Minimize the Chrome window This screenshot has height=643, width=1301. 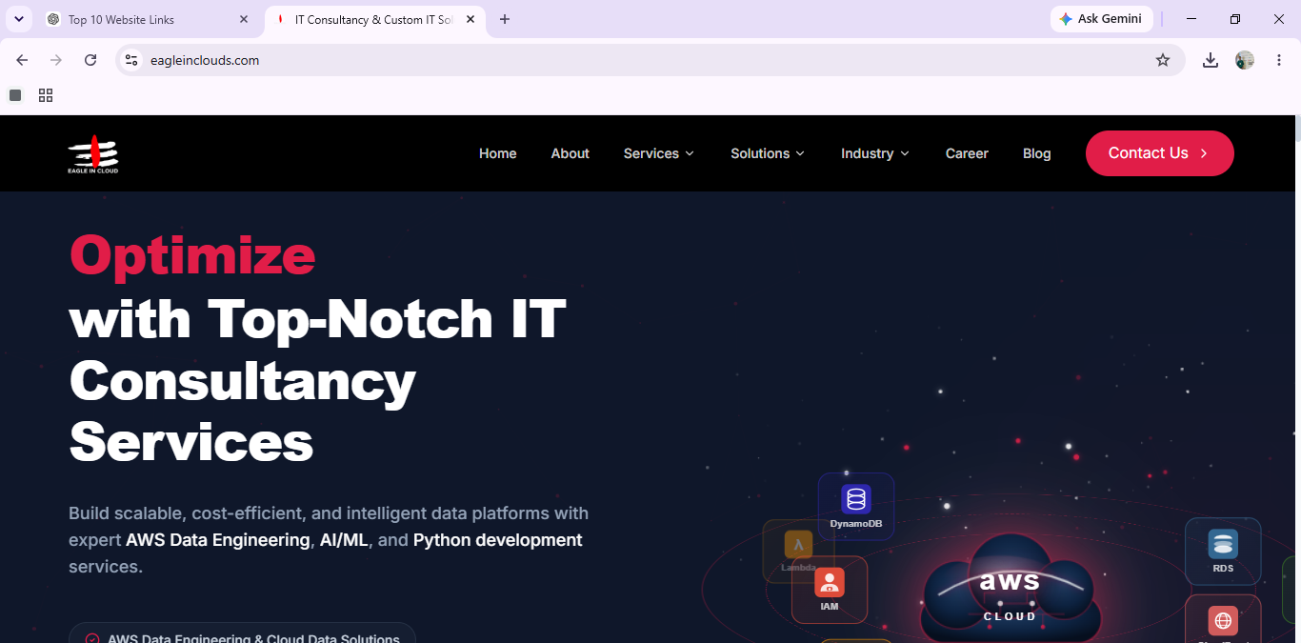point(1191,19)
